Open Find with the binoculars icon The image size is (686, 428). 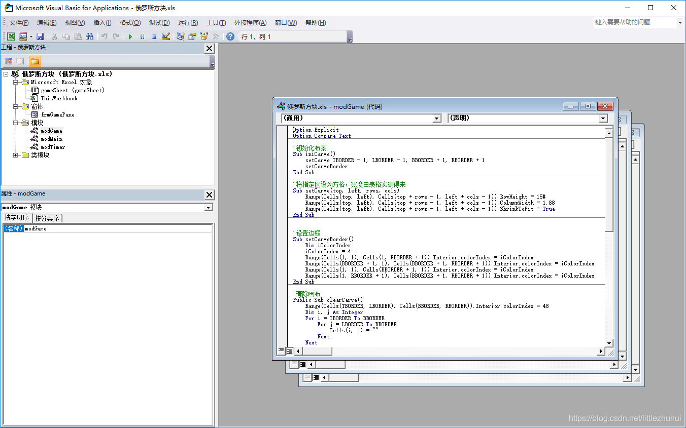[90, 36]
